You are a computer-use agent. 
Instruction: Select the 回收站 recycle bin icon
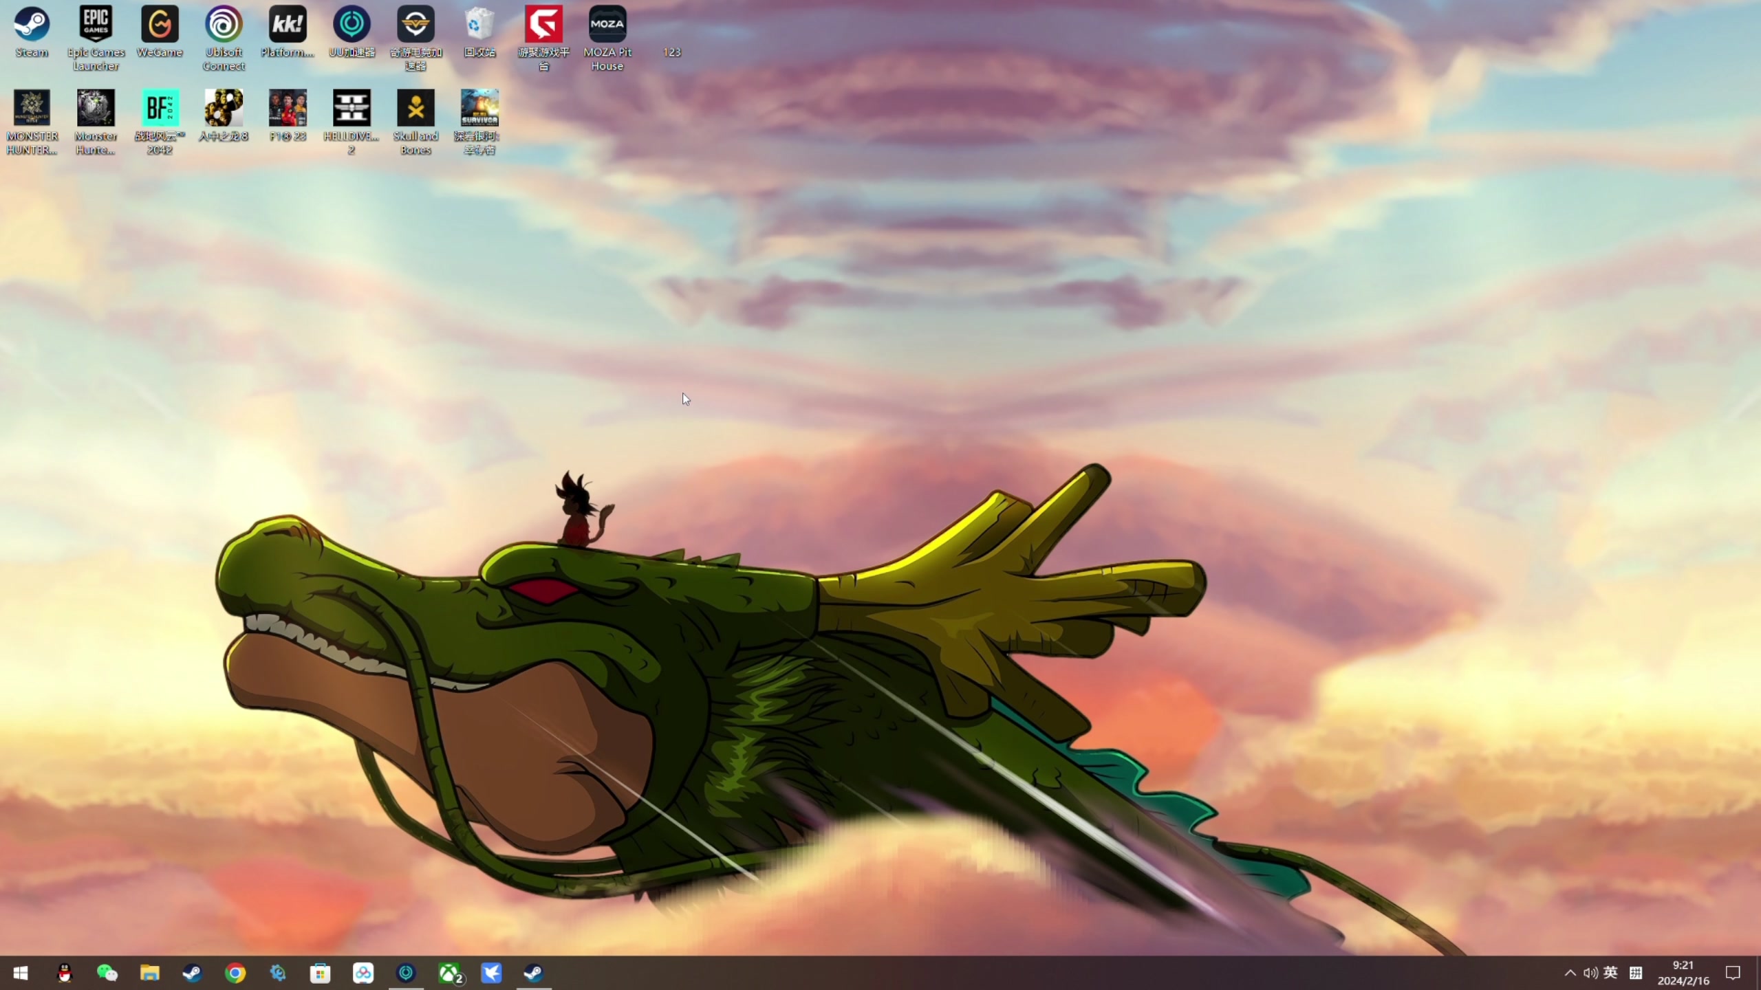[x=479, y=25]
